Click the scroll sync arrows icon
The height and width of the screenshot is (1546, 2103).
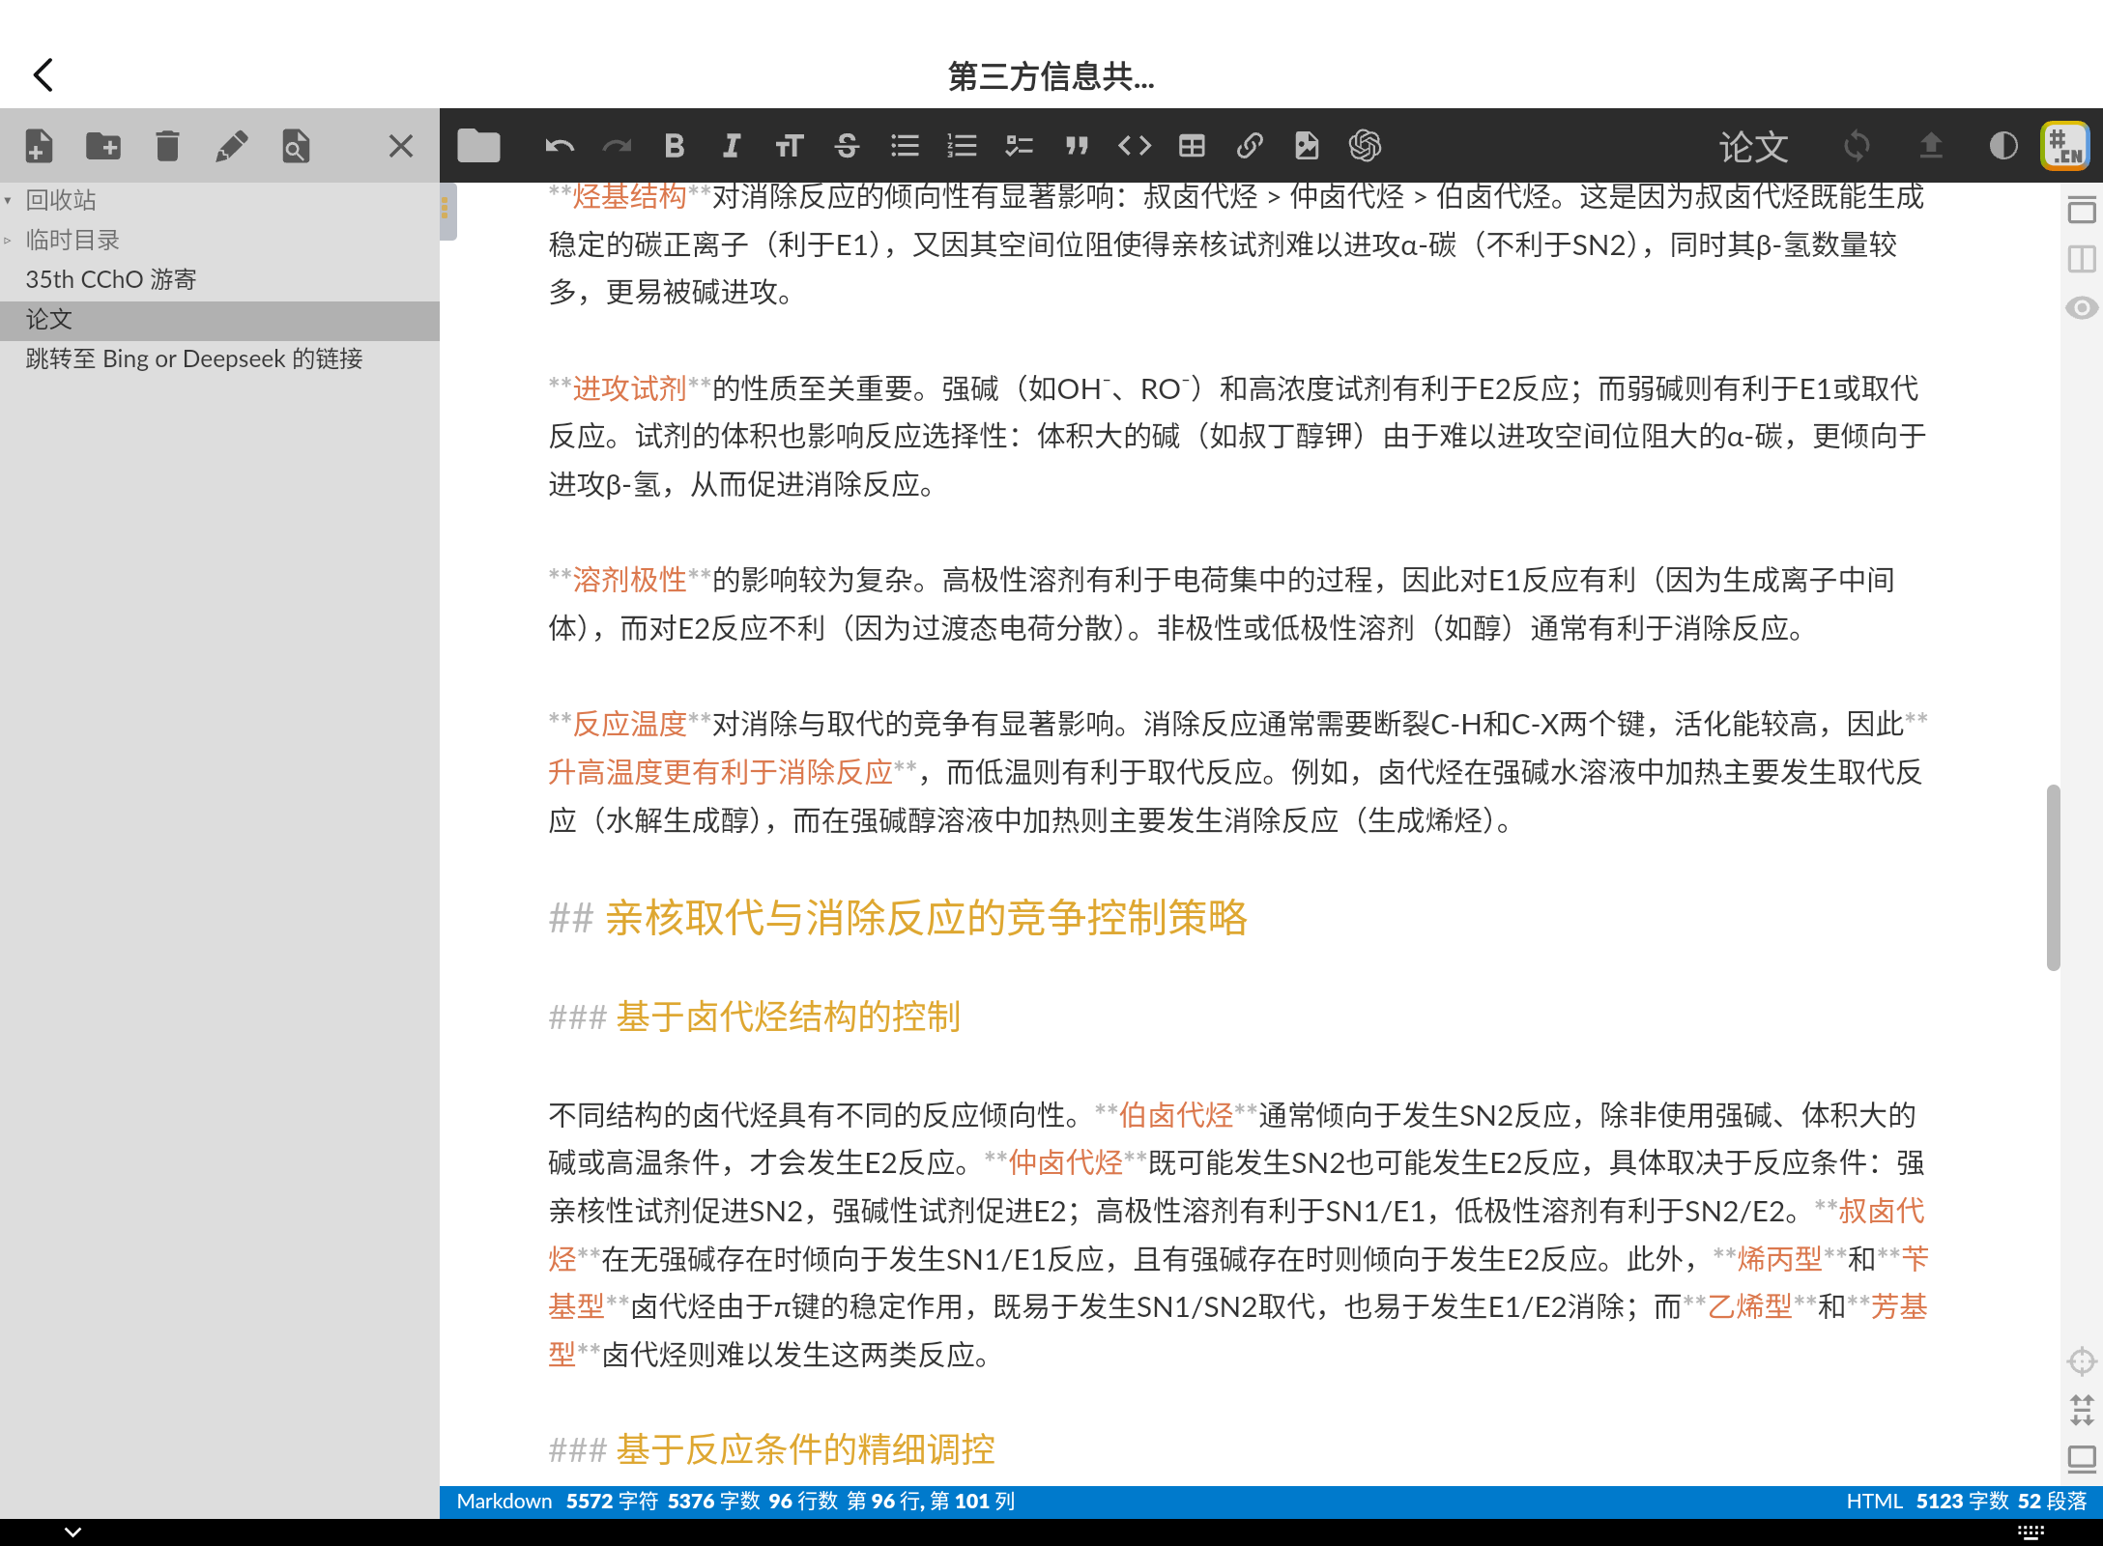click(x=2082, y=1410)
